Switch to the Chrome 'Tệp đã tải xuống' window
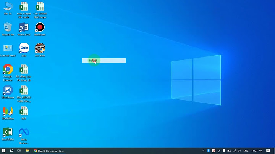The height and width of the screenshot is (154, 275). coord(49,151)
